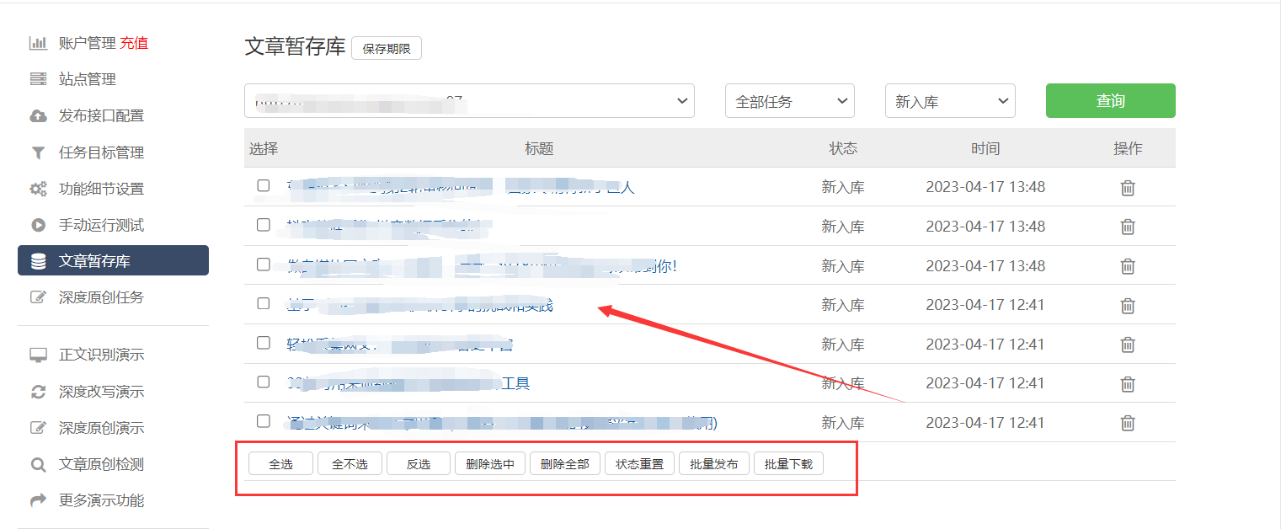Open 深度原创任务 from the sidebar
1281x529 pixels.
tap(101, 297)
